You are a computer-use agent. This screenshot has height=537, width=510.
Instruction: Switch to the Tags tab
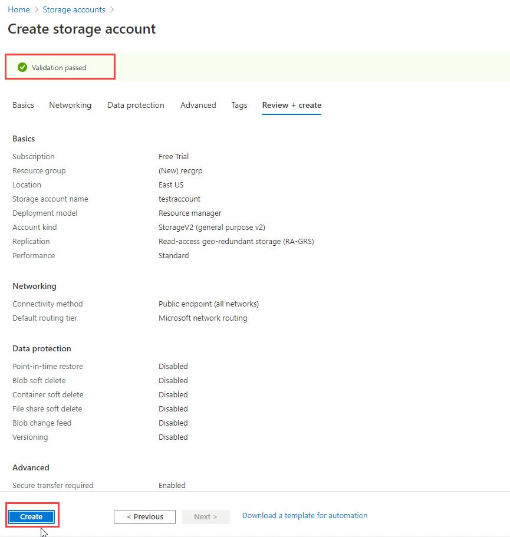(x=239, y=105)
